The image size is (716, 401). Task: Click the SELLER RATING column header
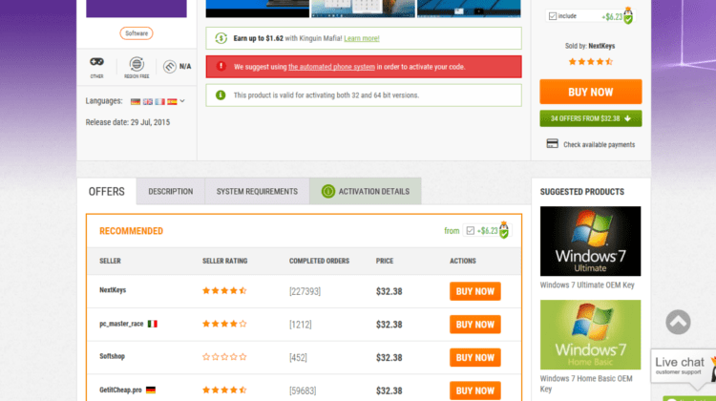coord(224,262)
